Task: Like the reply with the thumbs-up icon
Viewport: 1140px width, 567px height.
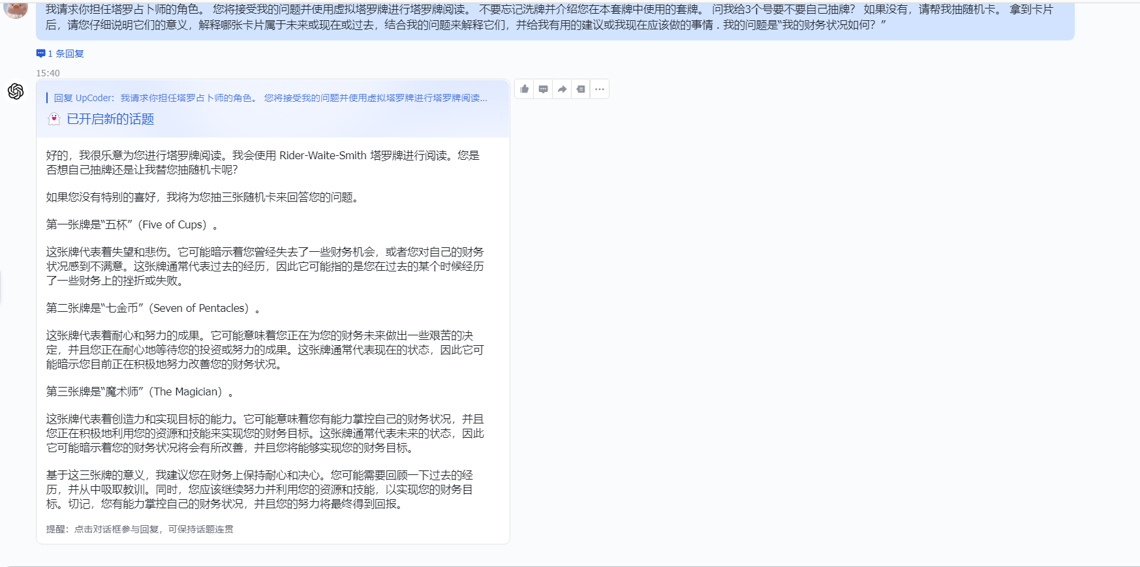Action: coord(525,89)
